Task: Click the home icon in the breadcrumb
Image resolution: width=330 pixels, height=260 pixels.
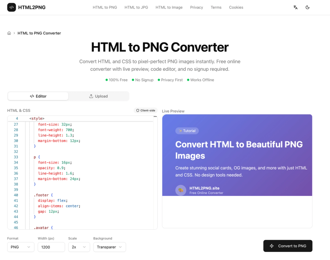Action: [x=9, y=33]
